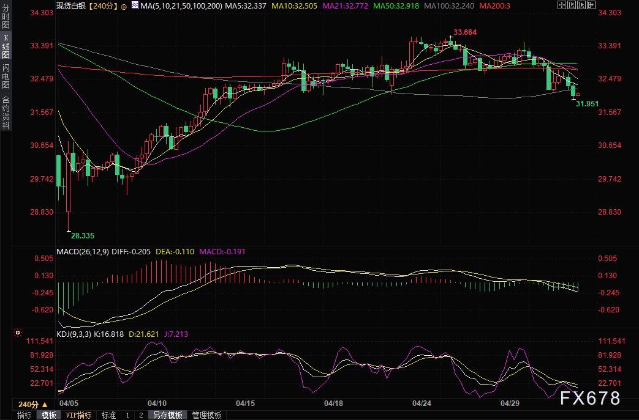Select the VIP指标 tab
Viewport: 639px width, 420px height.
tap(78, 415)
